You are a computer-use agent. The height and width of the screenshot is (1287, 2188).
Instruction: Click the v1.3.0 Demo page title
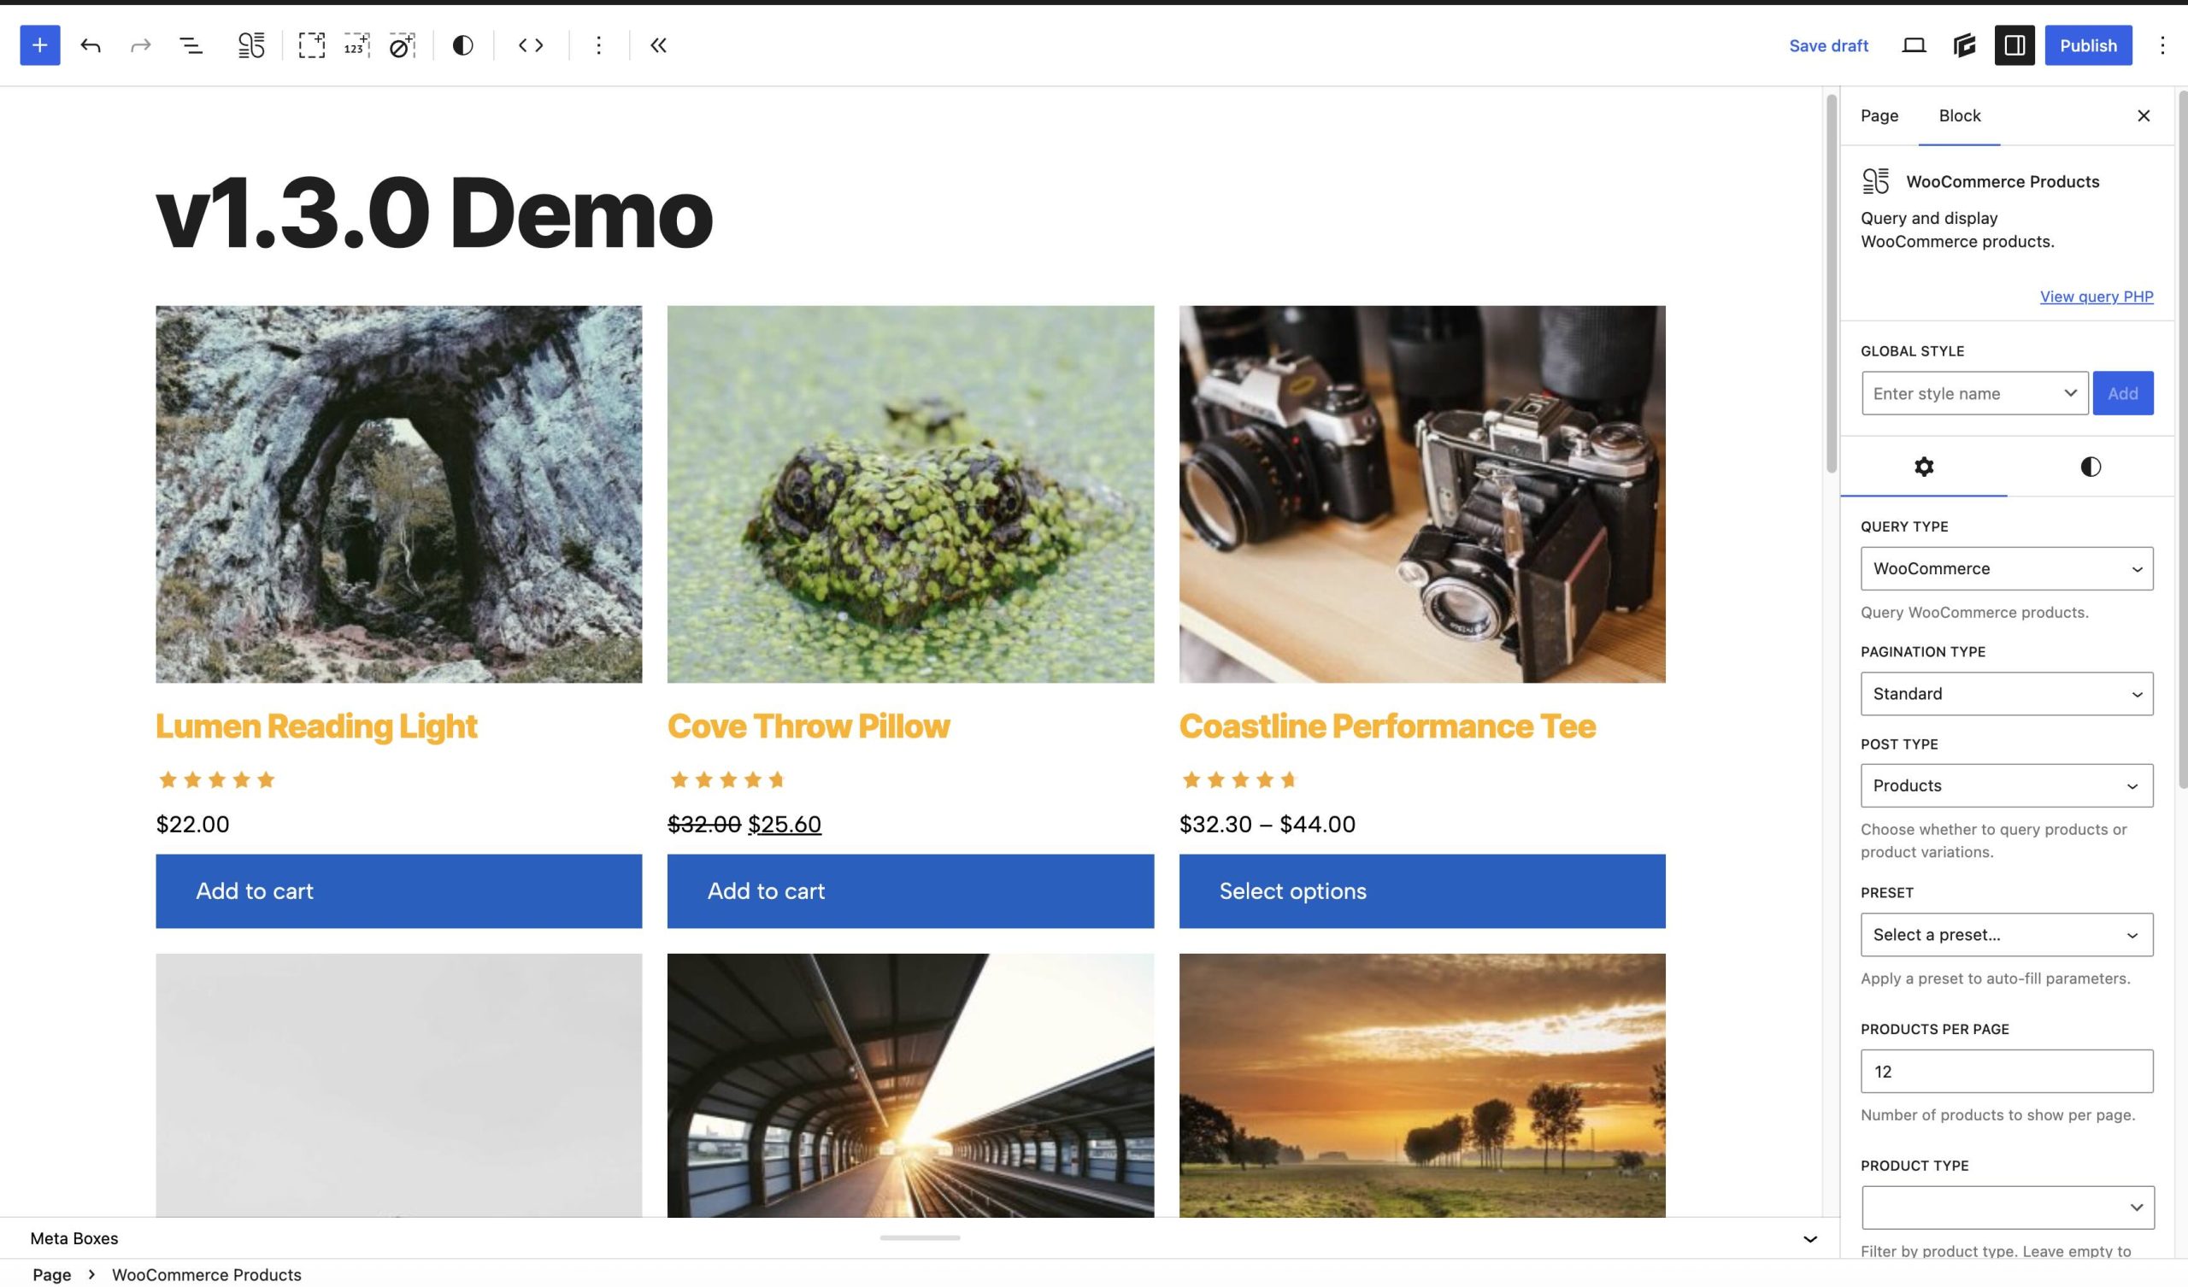(434, 213)
